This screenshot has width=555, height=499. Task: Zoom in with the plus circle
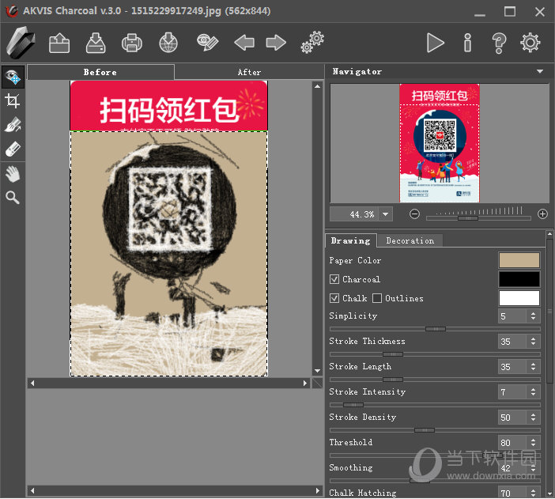point(542,214)
